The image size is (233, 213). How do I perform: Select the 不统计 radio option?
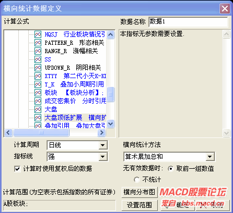(x=137, y=180)
